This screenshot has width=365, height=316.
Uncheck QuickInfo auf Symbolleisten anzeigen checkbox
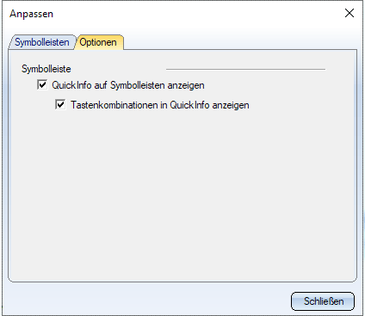tap(42, 85)
